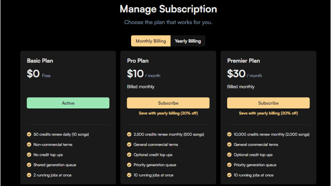Click checkmark icon beside '50 credits renew daily'
The image size is (331, 186).
pyautogui.click(x=29, y=134)
